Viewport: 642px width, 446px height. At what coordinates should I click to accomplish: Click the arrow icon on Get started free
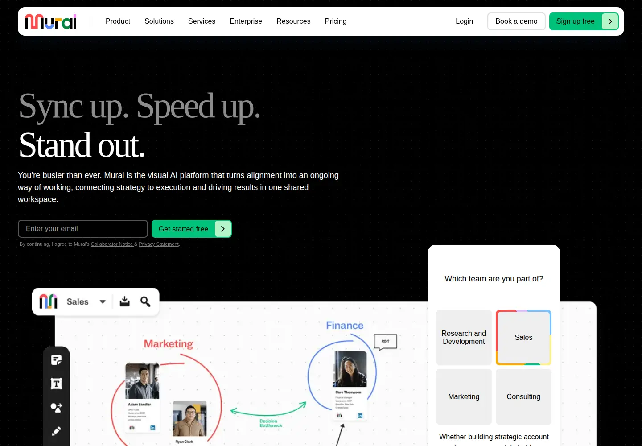coord(222,229)
